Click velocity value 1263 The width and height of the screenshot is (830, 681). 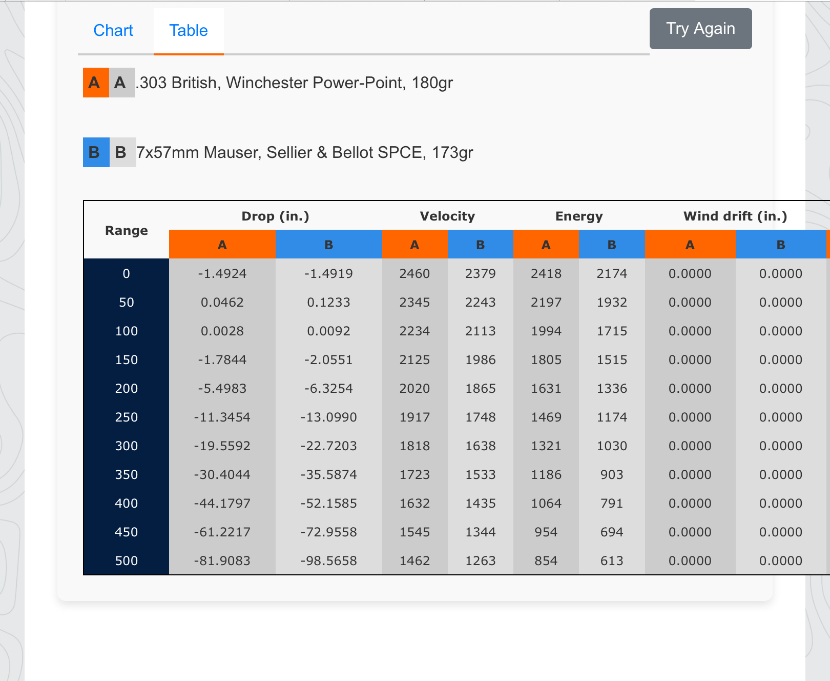(481, 560)
